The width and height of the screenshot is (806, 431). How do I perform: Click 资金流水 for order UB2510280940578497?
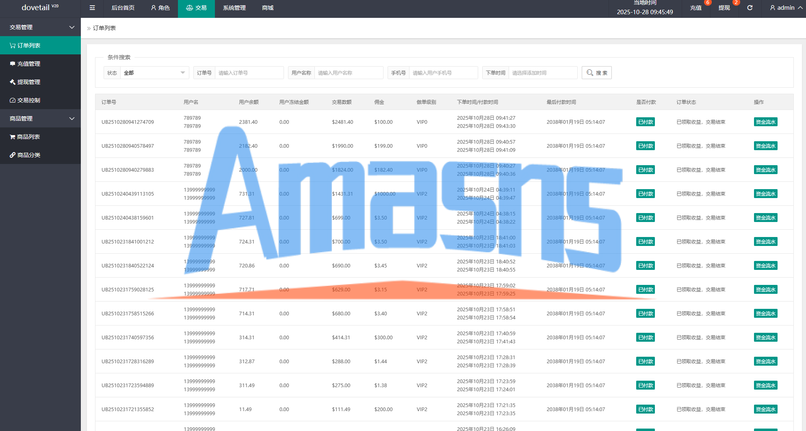click(x=765, y=146)
